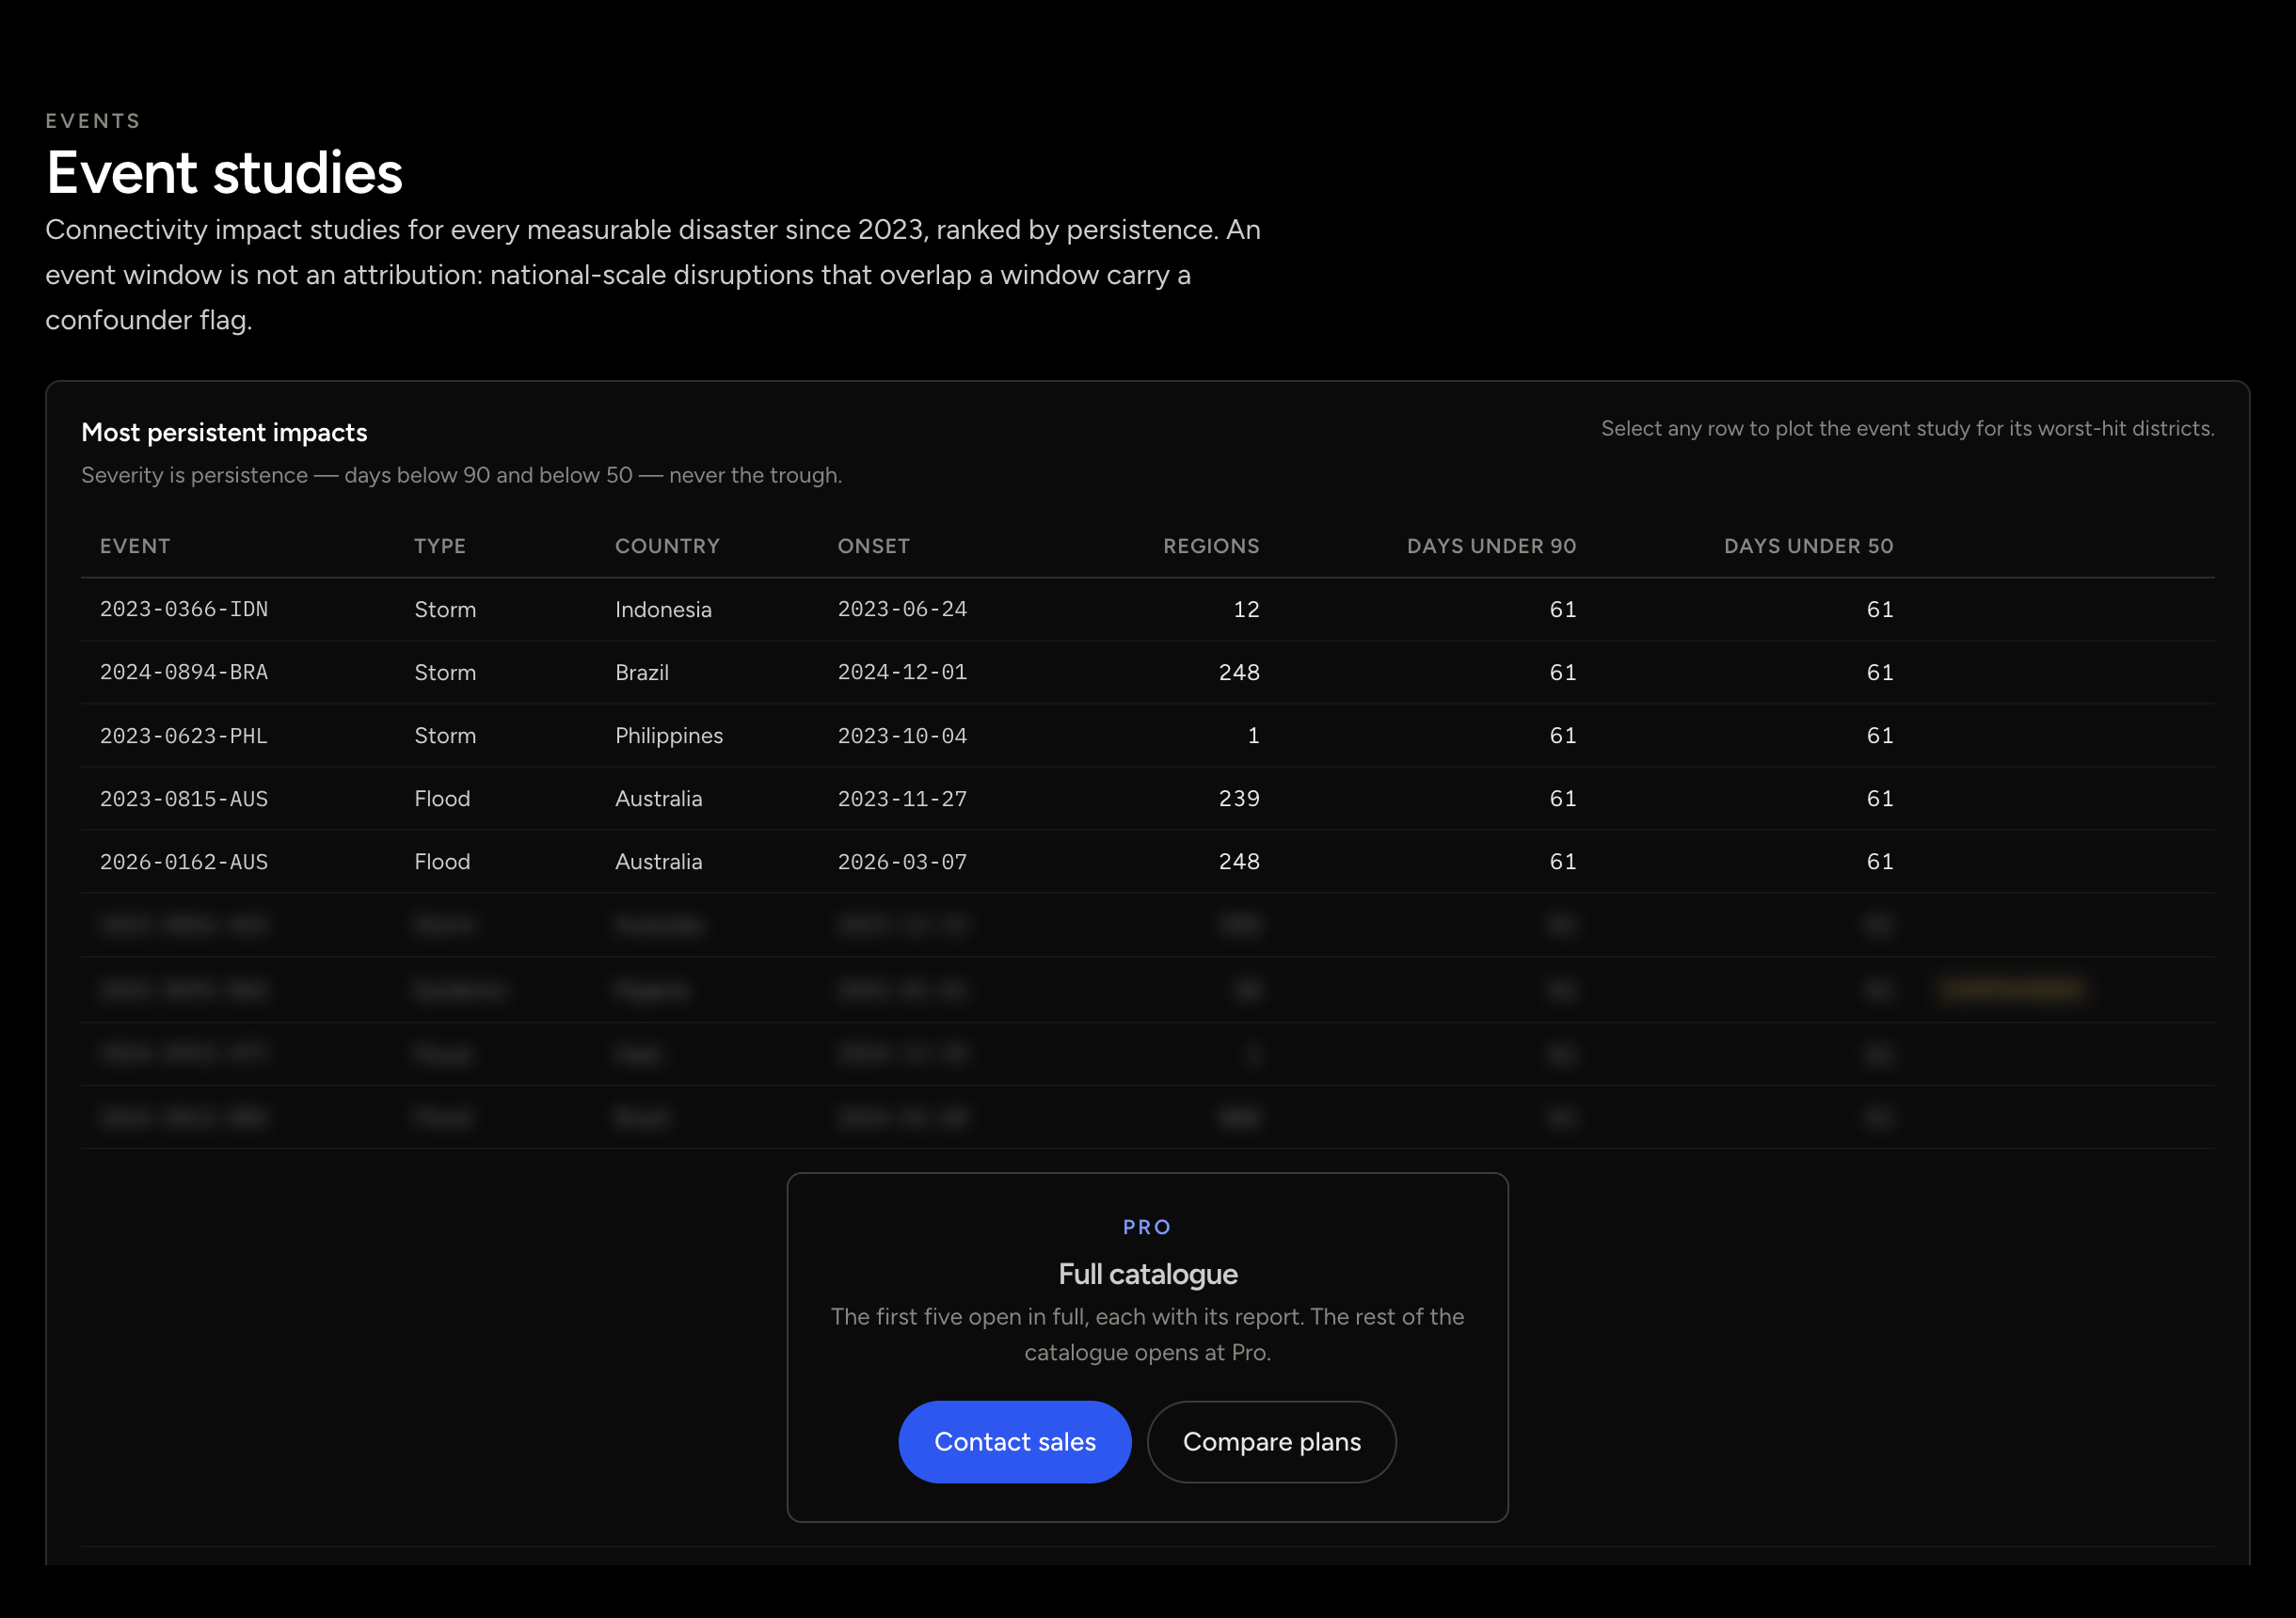The image size is (2296, 1618).
Task: Click the Most persistent impacts heading
Action: pos(224,432)
